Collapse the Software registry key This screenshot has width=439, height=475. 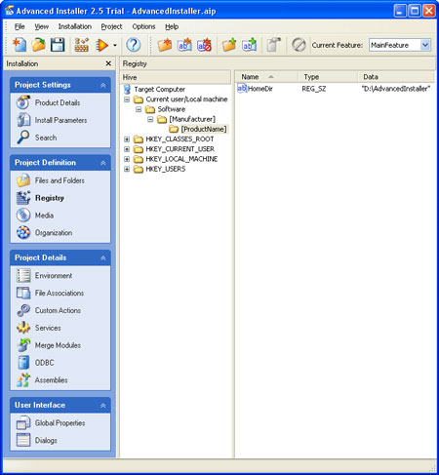(139, 109)
